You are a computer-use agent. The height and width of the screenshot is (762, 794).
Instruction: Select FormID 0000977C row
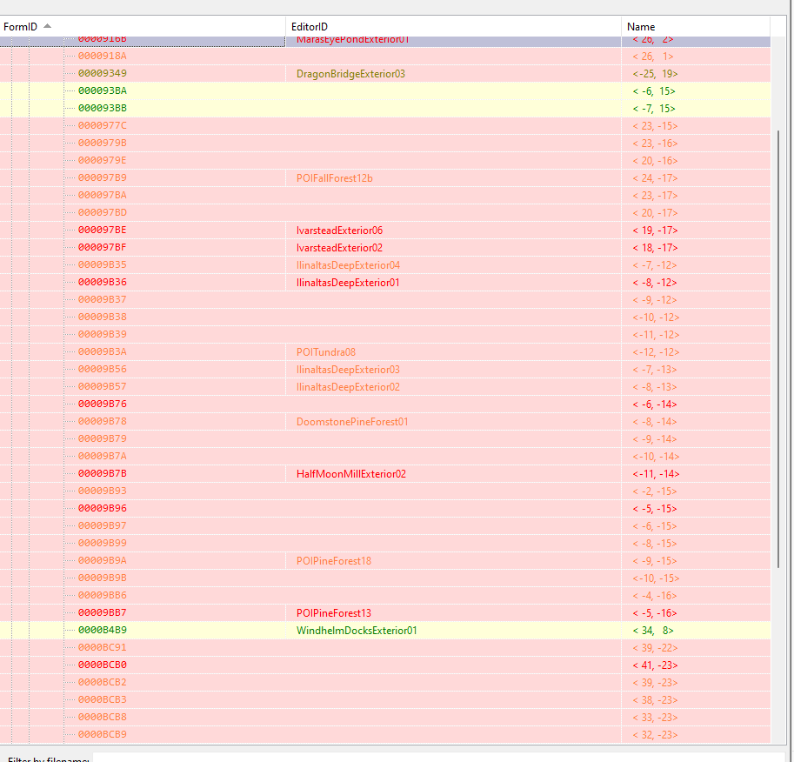pyautogui.click(x=385, y=125)
